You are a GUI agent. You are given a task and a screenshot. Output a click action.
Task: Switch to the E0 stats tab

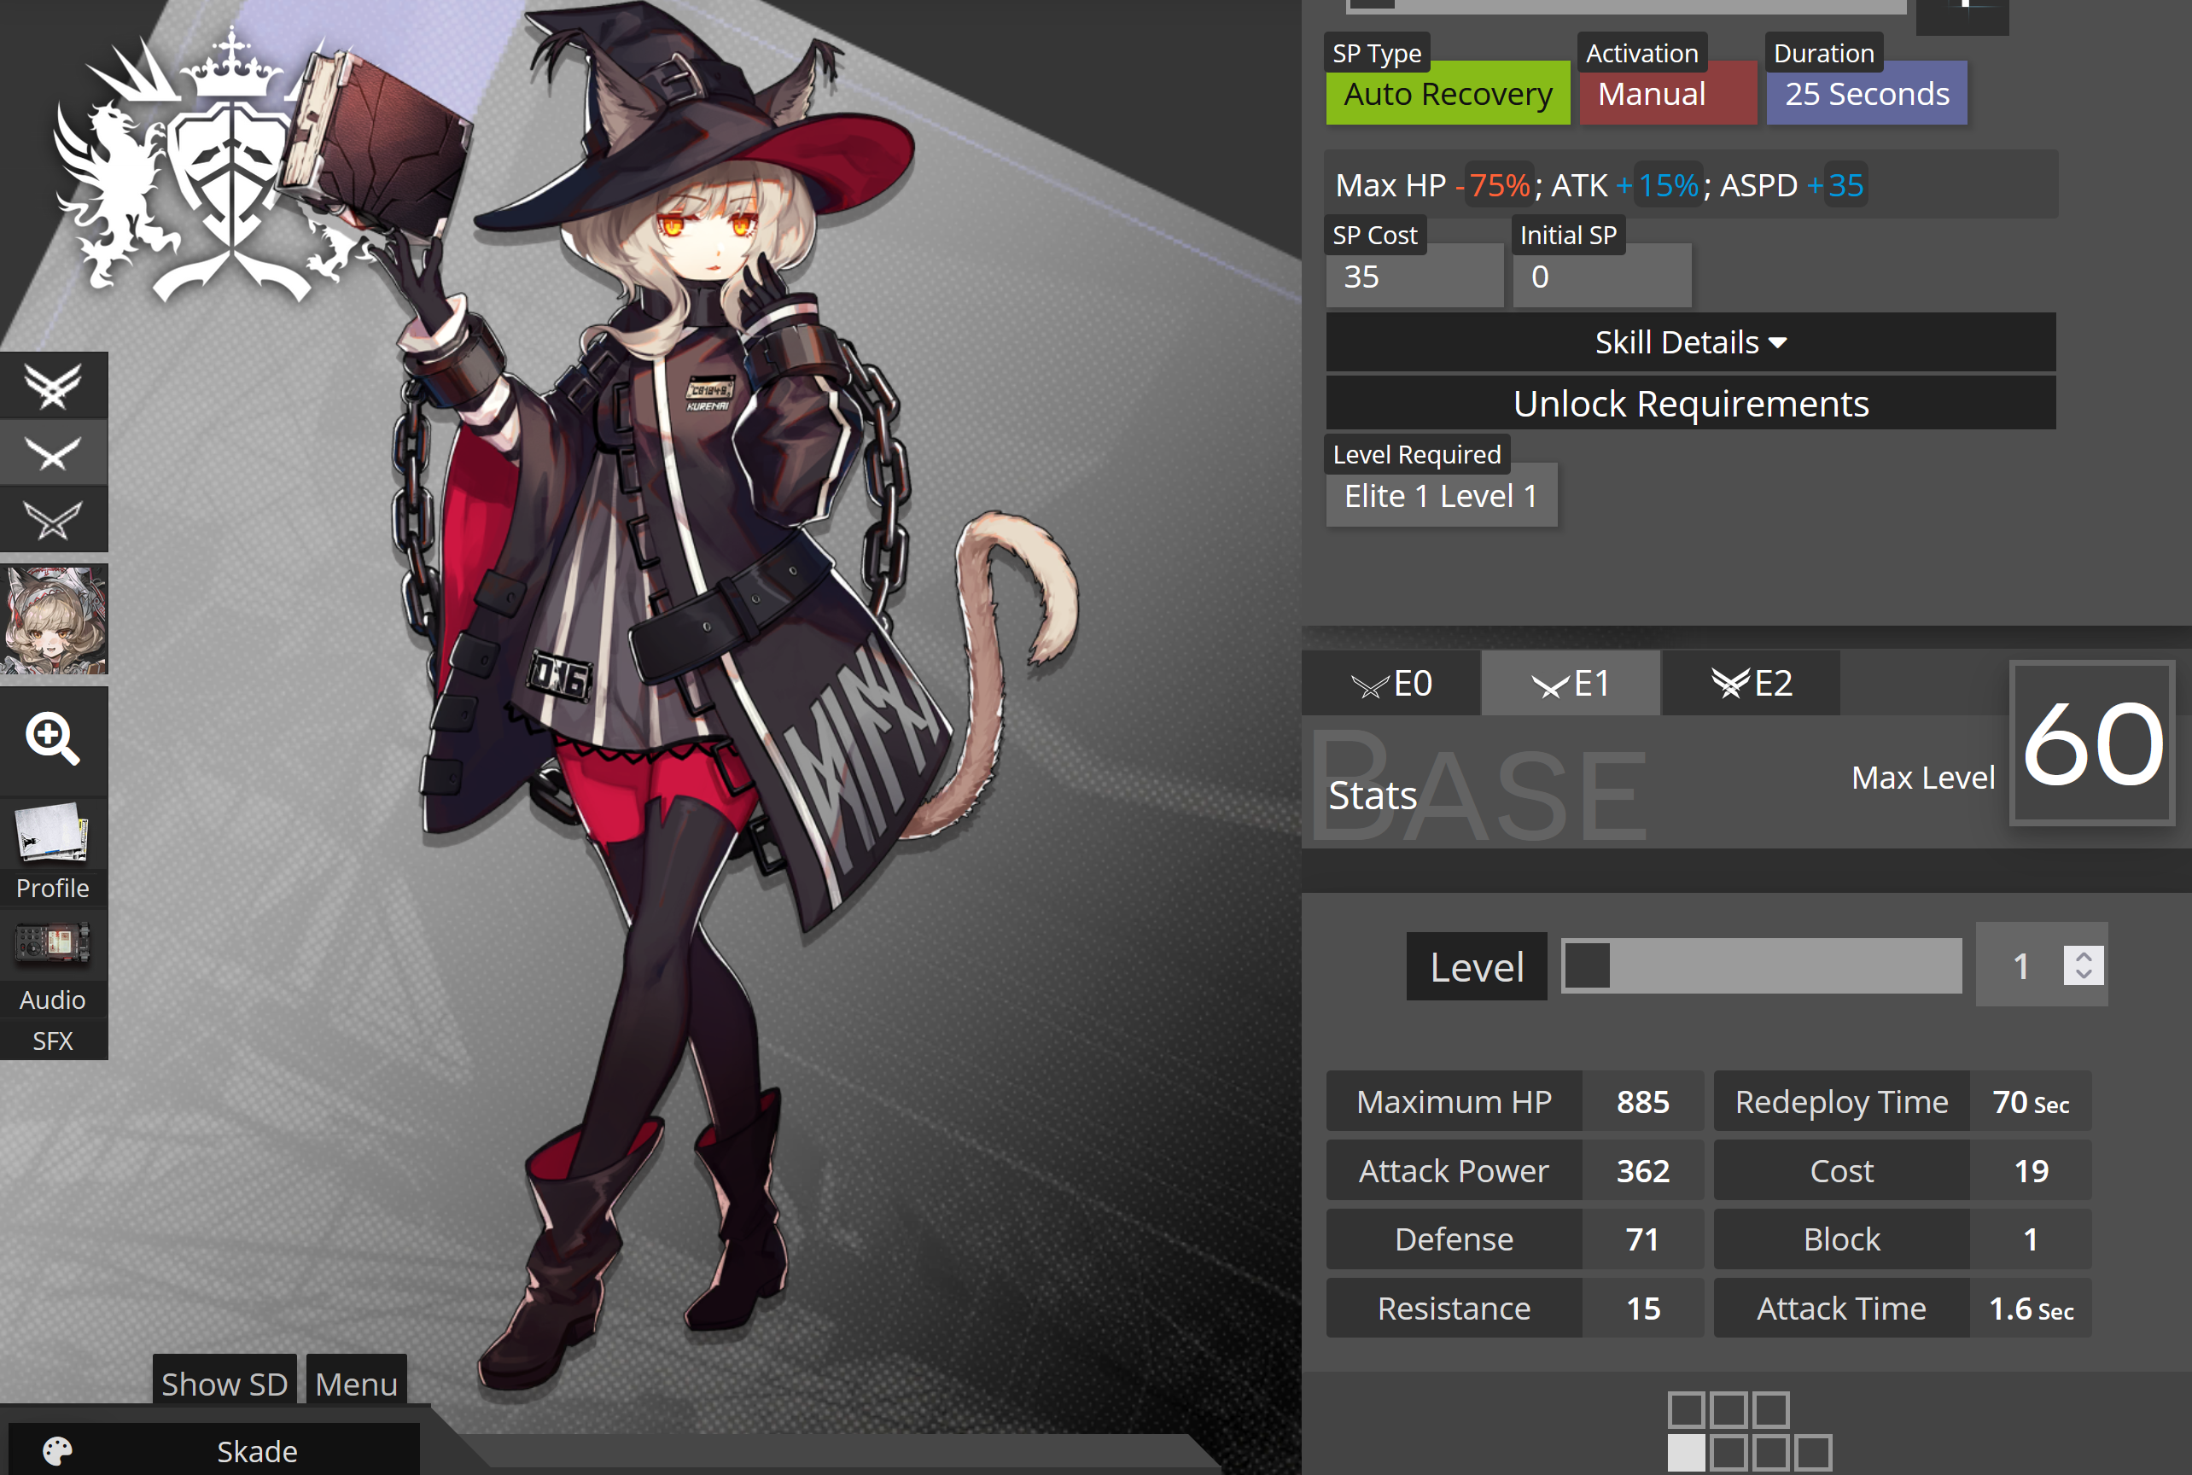1391,684
